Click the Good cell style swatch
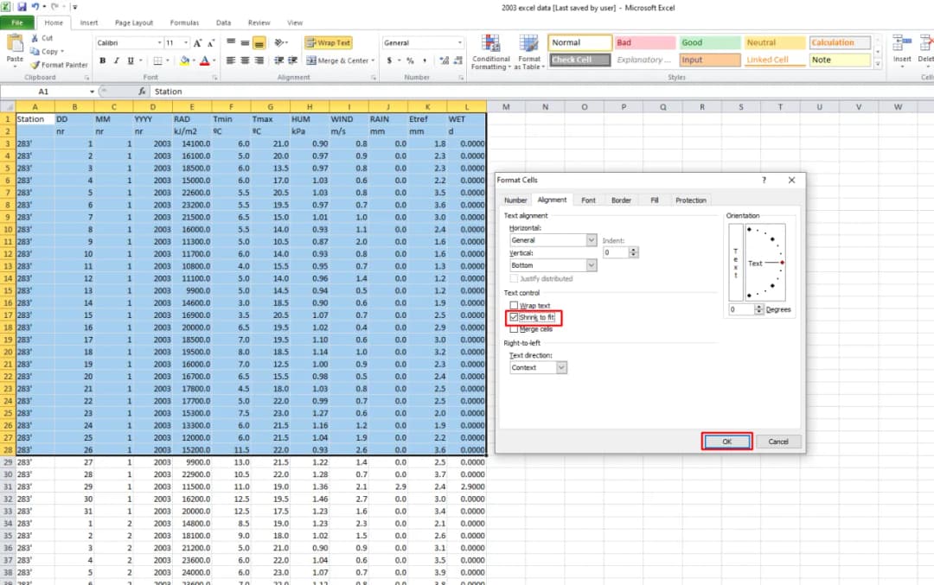 click(710, 42)
